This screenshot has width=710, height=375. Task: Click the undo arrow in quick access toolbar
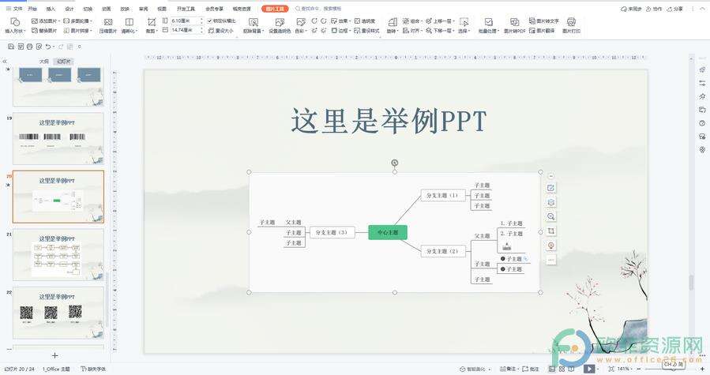[48, 47]
